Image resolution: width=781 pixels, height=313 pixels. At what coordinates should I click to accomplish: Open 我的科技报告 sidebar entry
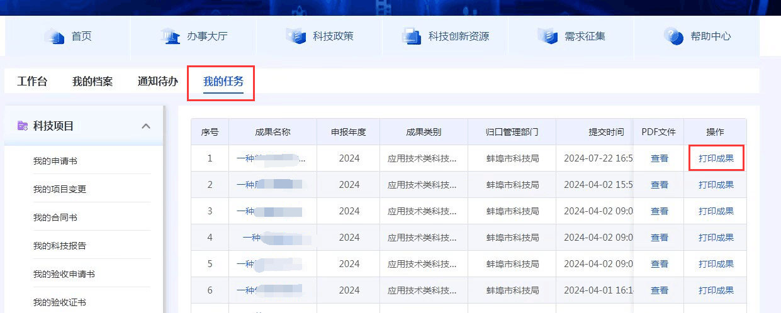(60, 246)
